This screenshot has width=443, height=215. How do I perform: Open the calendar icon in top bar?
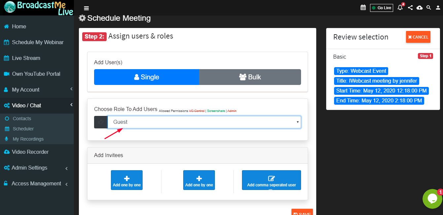[363, 8]
